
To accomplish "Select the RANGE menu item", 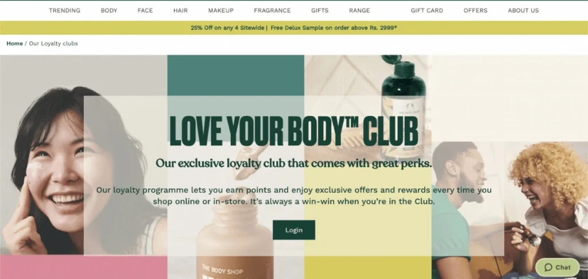I will tap(359, 10).
